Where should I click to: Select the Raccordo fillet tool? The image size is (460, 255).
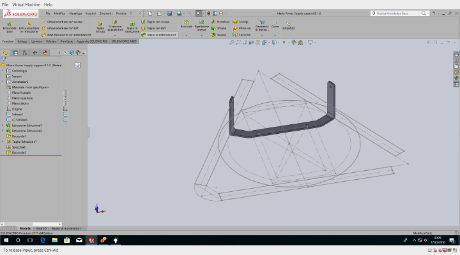tap(186, 24)
